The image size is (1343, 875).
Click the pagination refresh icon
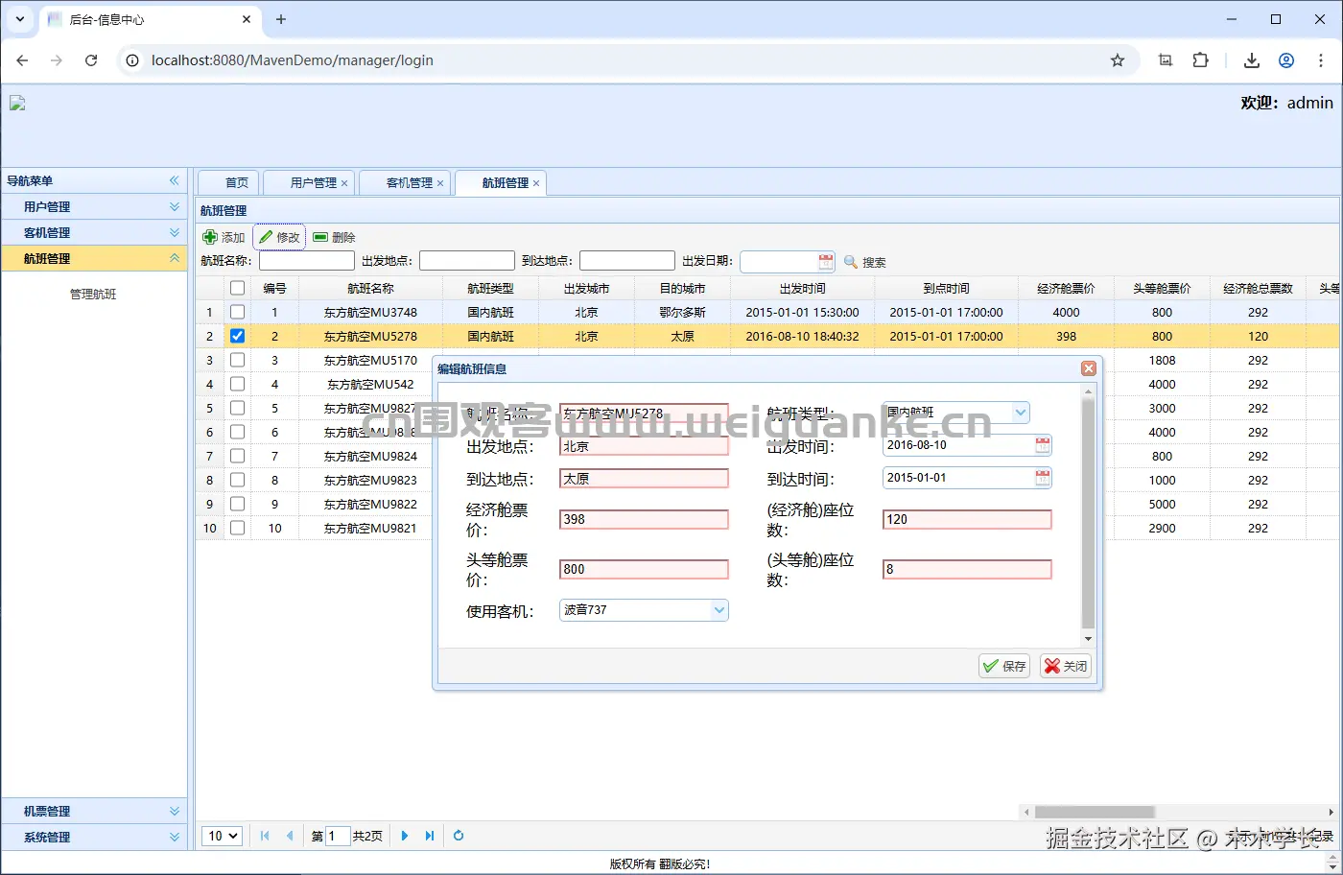[459, 836]
